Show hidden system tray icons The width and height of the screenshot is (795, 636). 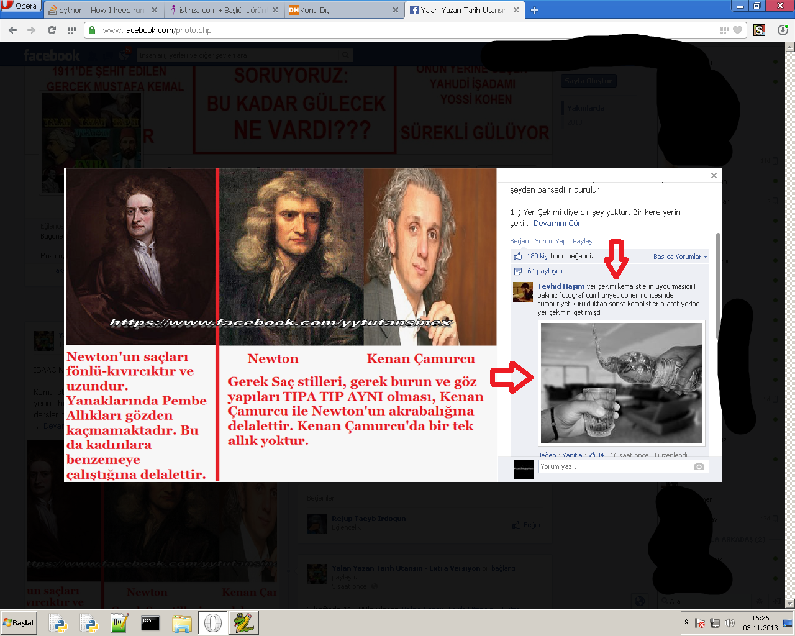tap(686, 622)
